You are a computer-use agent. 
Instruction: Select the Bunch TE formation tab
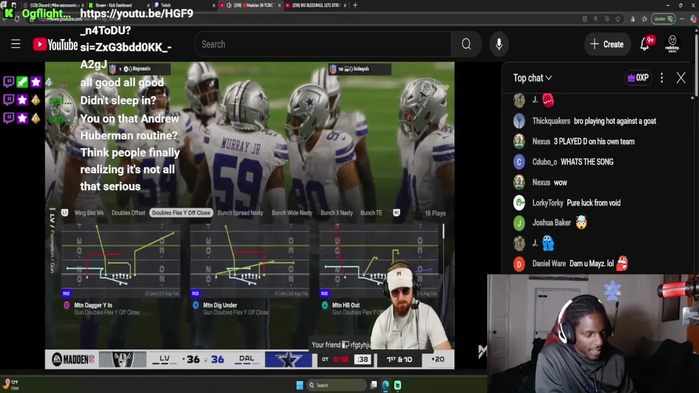pos(371,213)
